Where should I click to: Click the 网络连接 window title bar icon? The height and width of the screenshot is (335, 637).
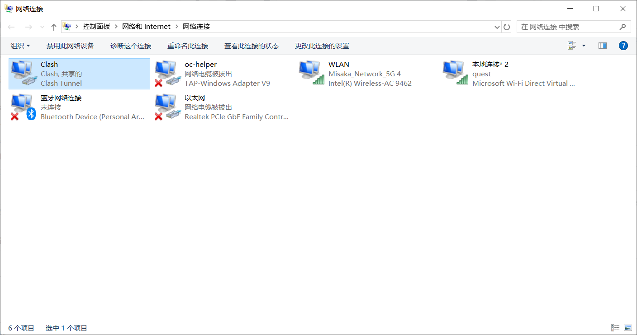9,9
